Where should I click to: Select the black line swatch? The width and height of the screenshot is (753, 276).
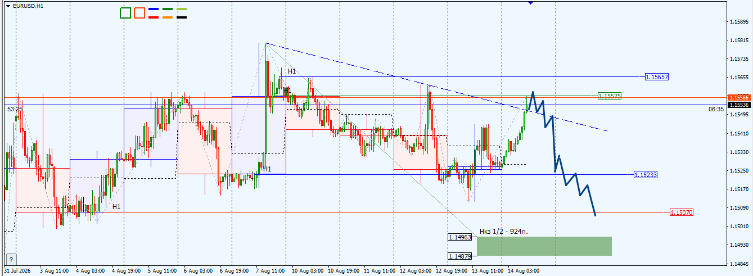182,17
